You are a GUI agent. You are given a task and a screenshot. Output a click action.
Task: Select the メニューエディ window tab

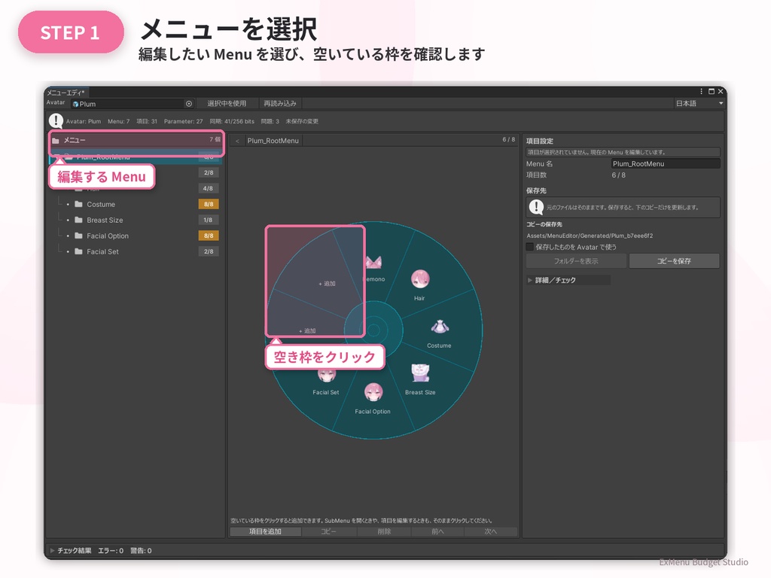[66, 93]
